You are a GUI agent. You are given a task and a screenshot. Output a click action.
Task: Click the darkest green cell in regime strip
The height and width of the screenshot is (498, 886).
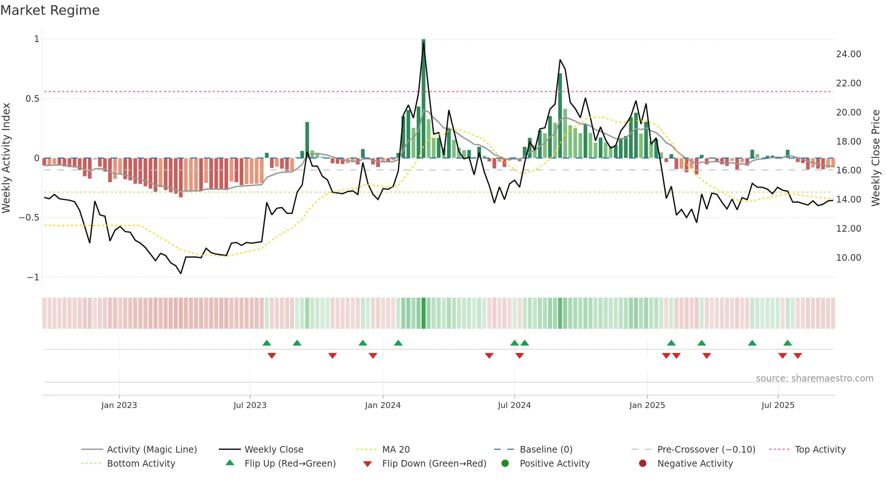click(423, 313)
